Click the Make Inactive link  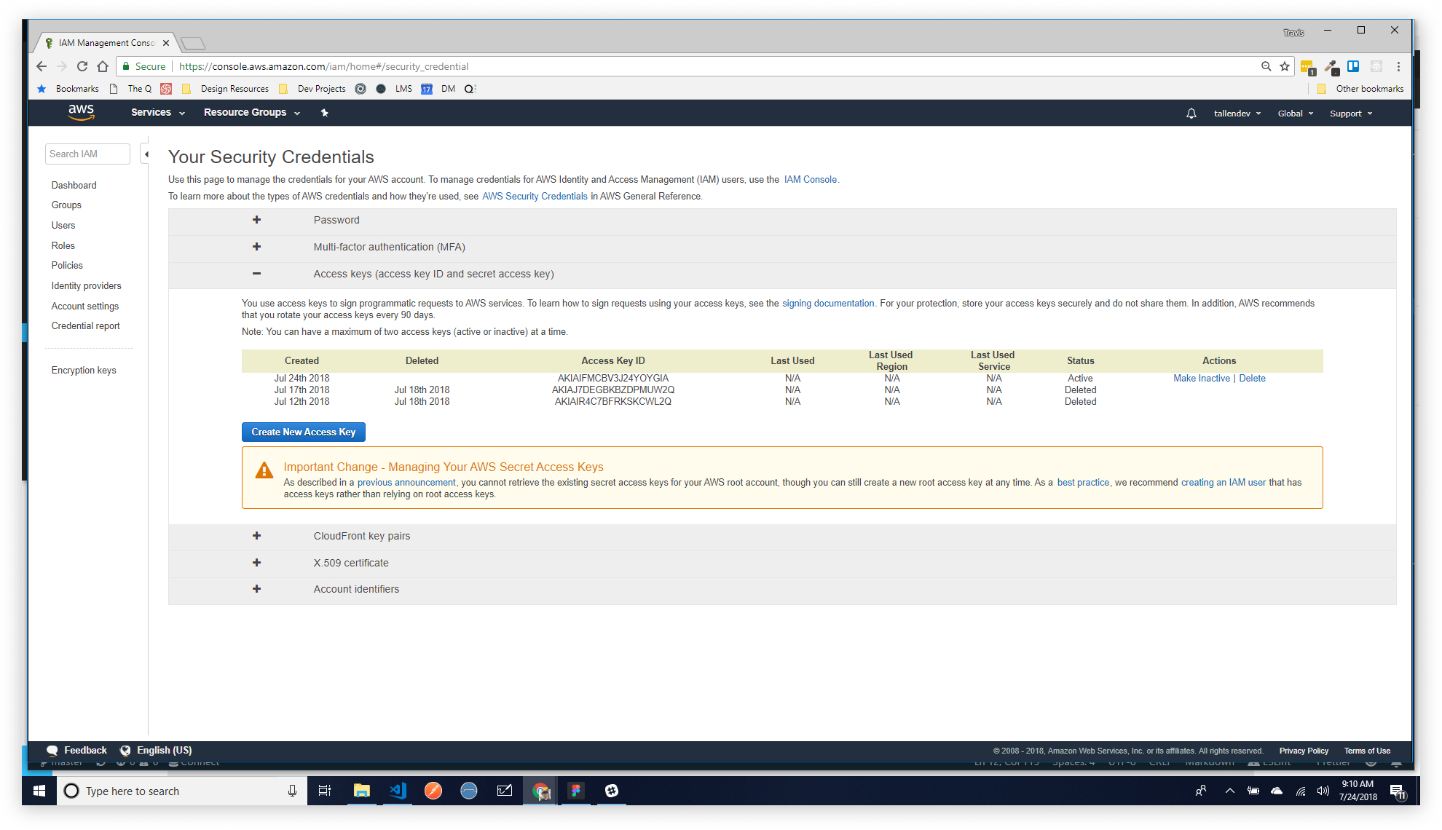point(1201,379)
